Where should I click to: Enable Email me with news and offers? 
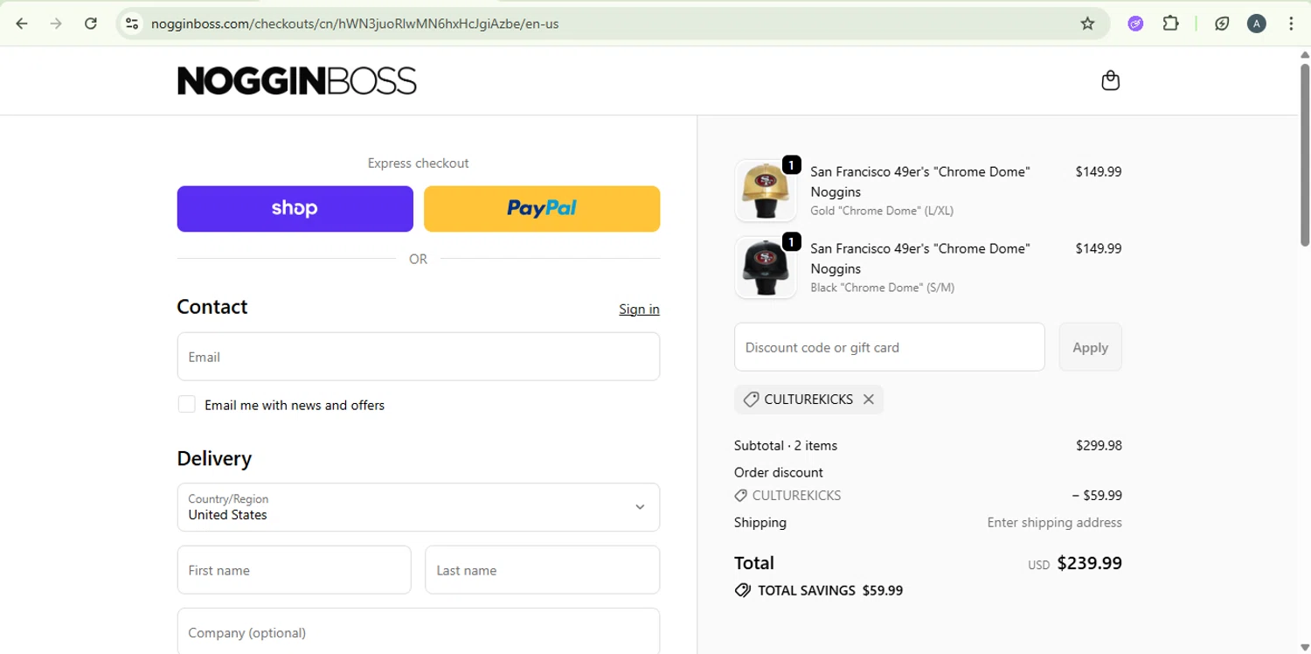187,404
